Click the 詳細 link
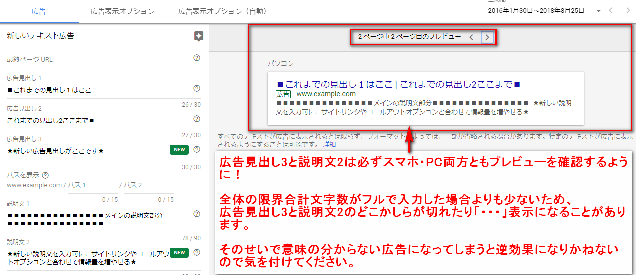Image resolution: width=636 pixels, height=275 pixels. coord(329,145)
